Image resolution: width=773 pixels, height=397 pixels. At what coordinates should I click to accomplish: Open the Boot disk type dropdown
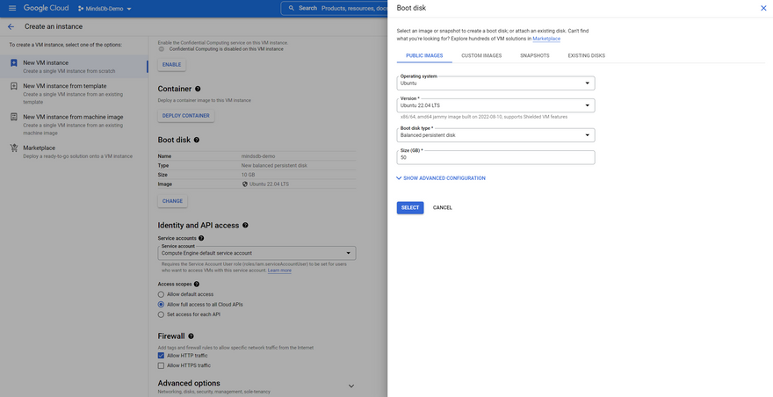(496, 135)
